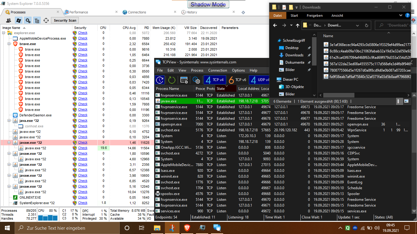Open the Process menu in TCPView
Screen dimensions: 417x234
(197, 70)
